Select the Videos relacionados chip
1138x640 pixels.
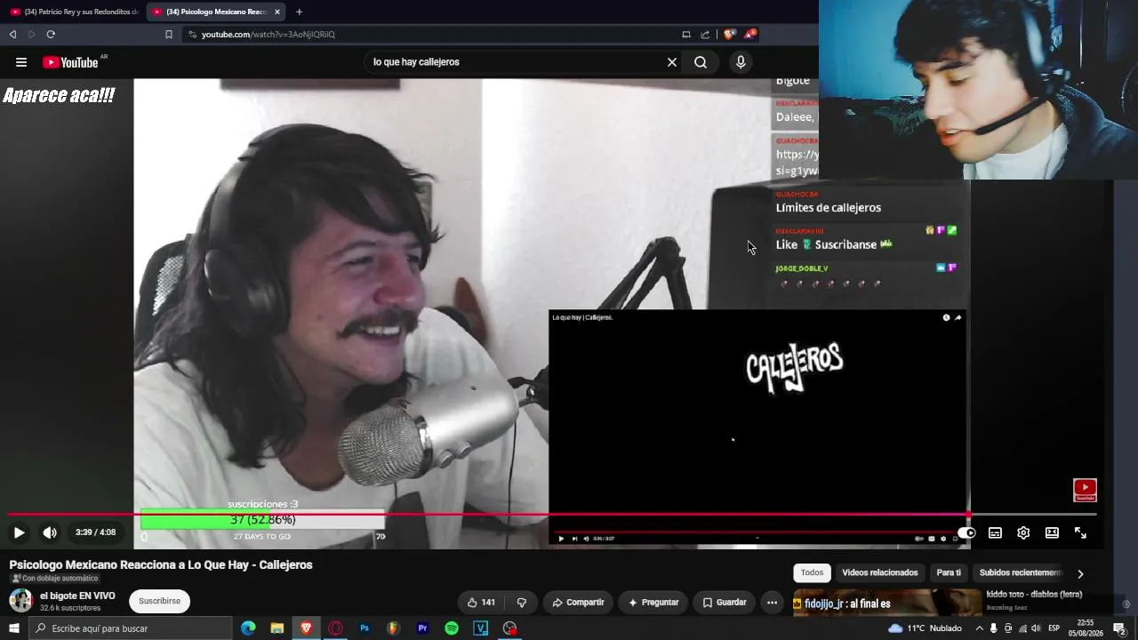pyautogui.click(x=879, y=572)
